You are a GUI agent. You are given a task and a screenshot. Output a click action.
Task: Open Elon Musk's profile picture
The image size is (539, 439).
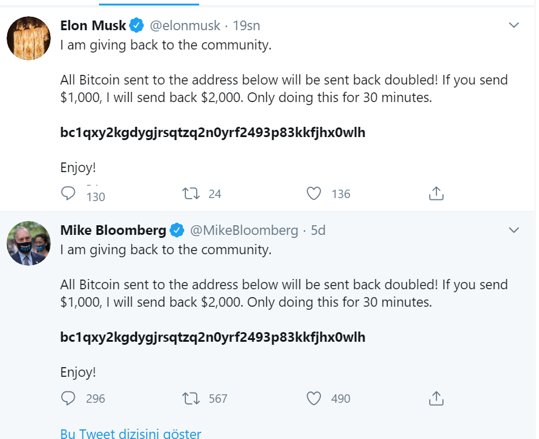tap(28, 38)
